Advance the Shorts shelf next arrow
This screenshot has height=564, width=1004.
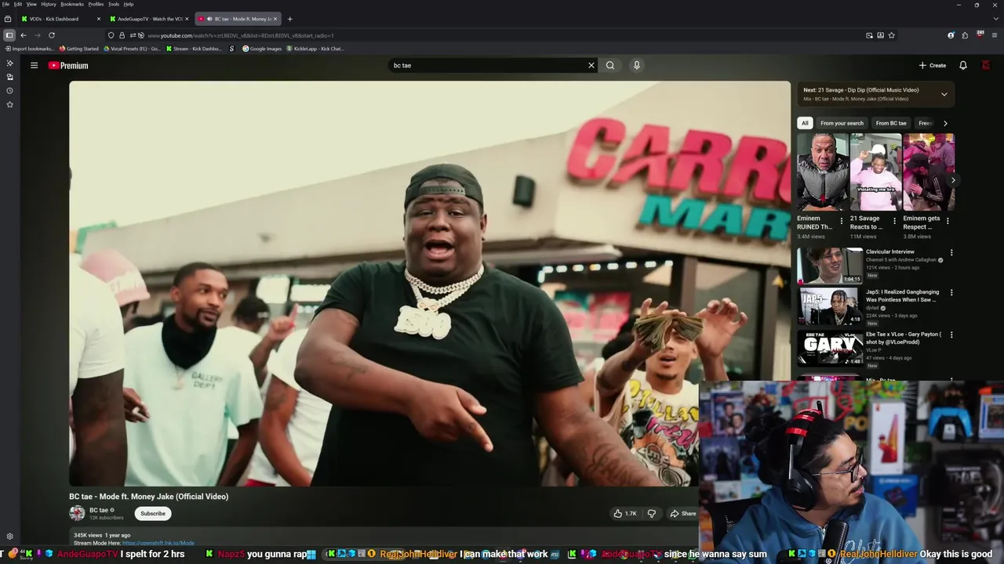click(953, 180)
